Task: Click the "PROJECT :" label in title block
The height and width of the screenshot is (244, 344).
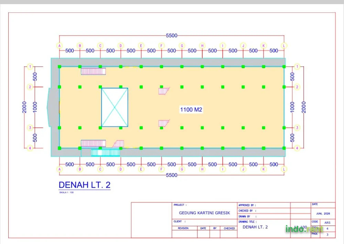Action: coord(180,205)
